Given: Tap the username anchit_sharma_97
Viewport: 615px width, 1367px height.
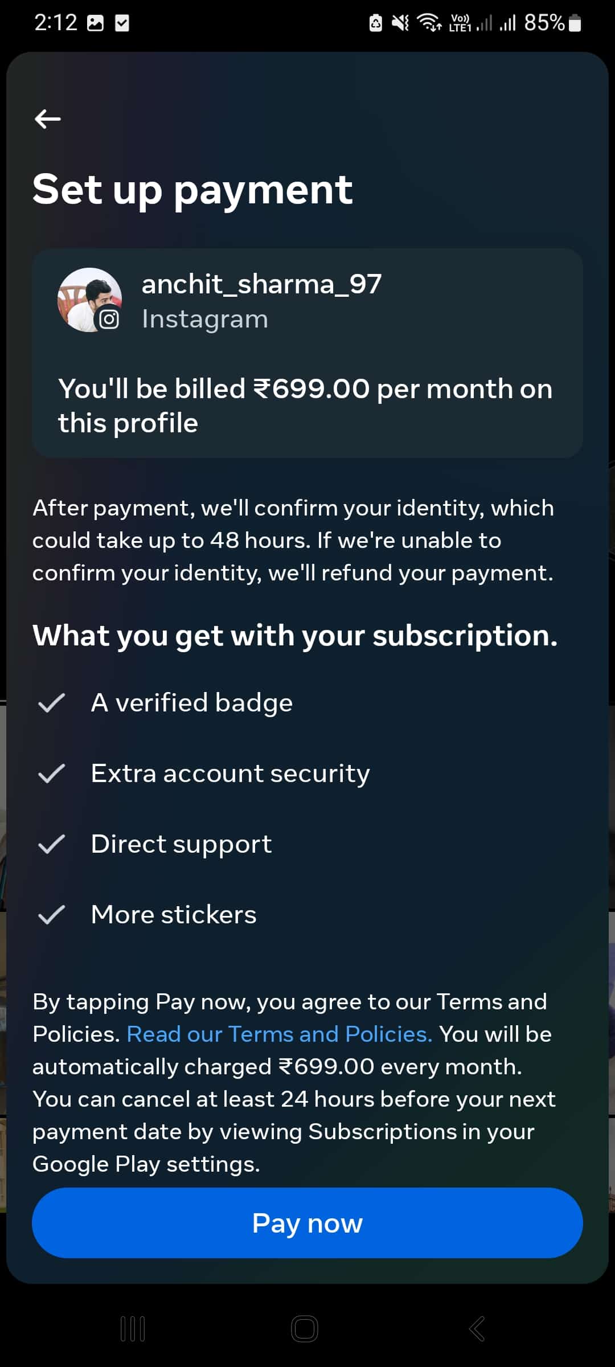Looking at the screenshot, I should pyautogui.click(x=261, y=286).
